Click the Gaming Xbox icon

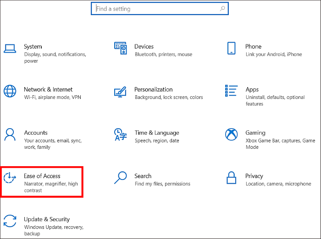(231, 134)
